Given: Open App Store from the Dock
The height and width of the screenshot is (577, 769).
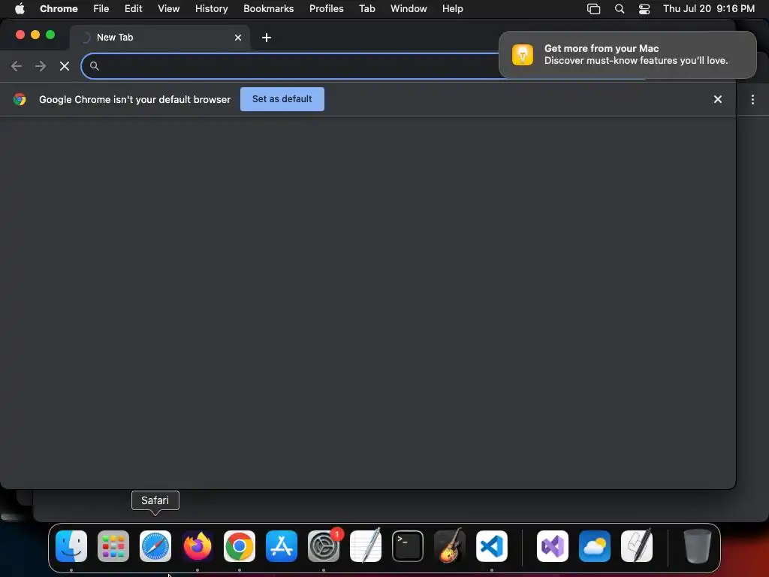Looking at the screenshot, I should pos(282,546).
